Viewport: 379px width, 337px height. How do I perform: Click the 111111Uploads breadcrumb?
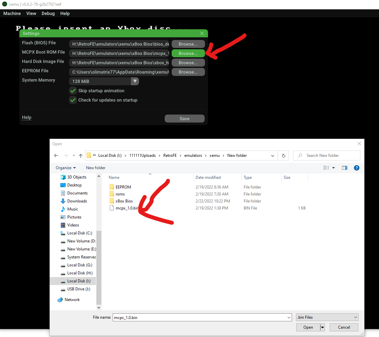142,156
